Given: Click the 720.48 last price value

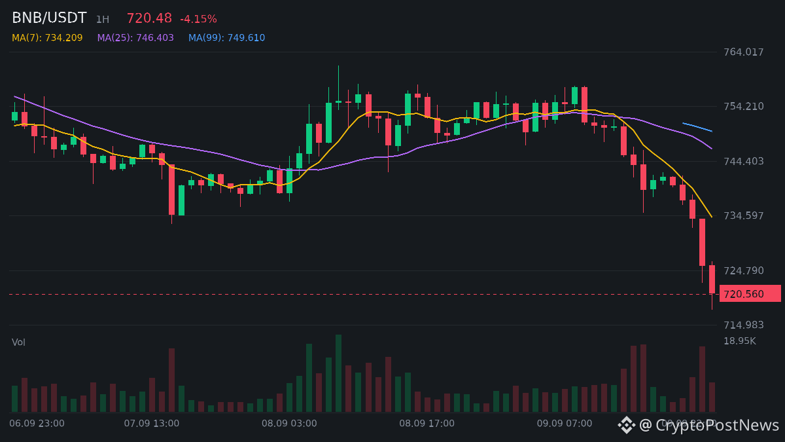Looking at the screenshot, I should (x=149, y=18).
